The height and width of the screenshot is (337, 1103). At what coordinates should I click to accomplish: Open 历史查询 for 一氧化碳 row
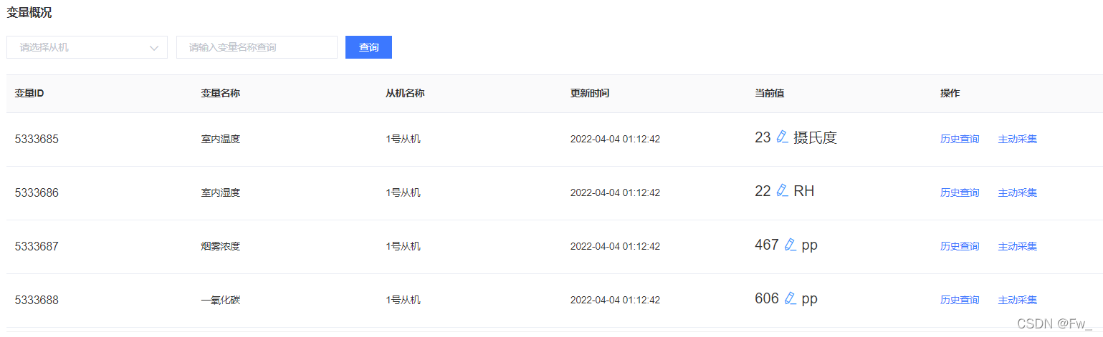(959, 300)
